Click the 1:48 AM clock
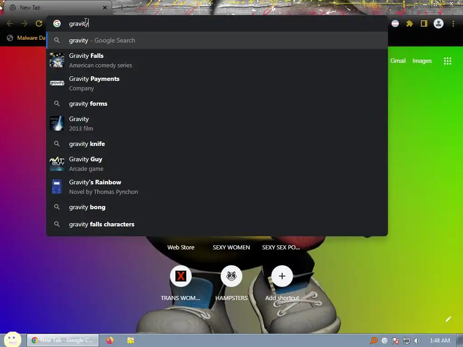The image size is (463, 347). click(439, 341)
